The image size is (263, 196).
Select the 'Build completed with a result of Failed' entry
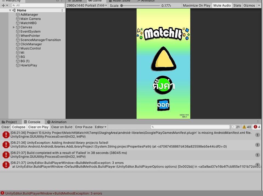tap(131, 155)
